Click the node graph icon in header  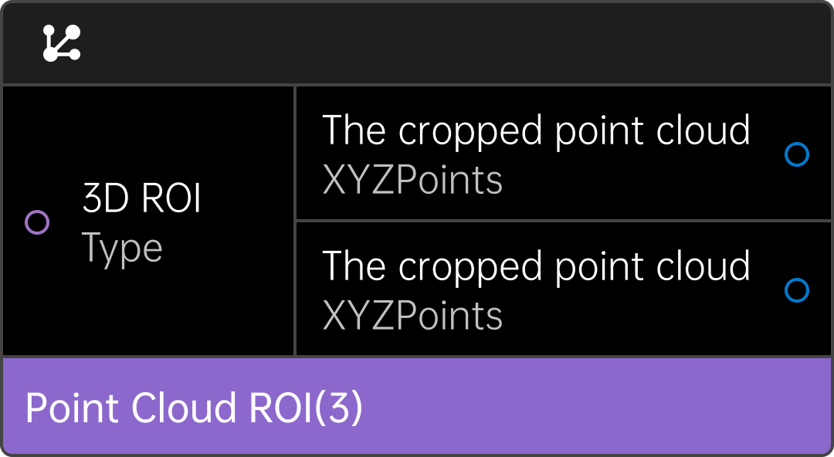(x=61, y=43)
